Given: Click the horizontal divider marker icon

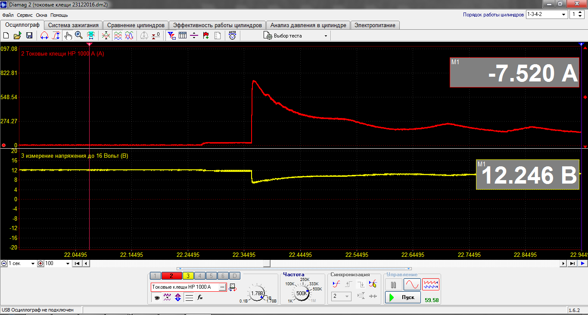Looking at the screenshot, I should [x=194, y=36].
